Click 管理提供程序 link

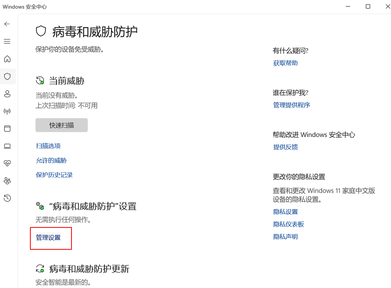292,105
